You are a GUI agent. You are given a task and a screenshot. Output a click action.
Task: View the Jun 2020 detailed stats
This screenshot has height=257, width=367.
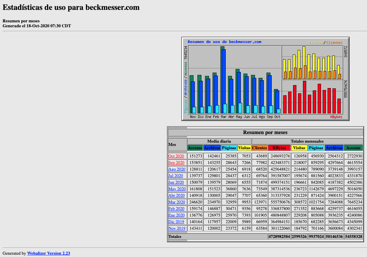(x=175, y=182)
